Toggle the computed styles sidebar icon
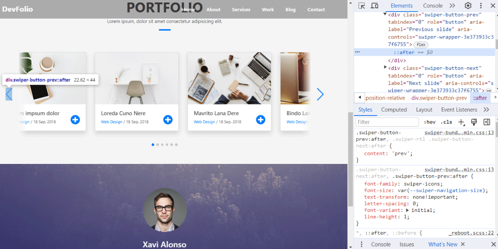498x249 pixels. tap(487, 122)
